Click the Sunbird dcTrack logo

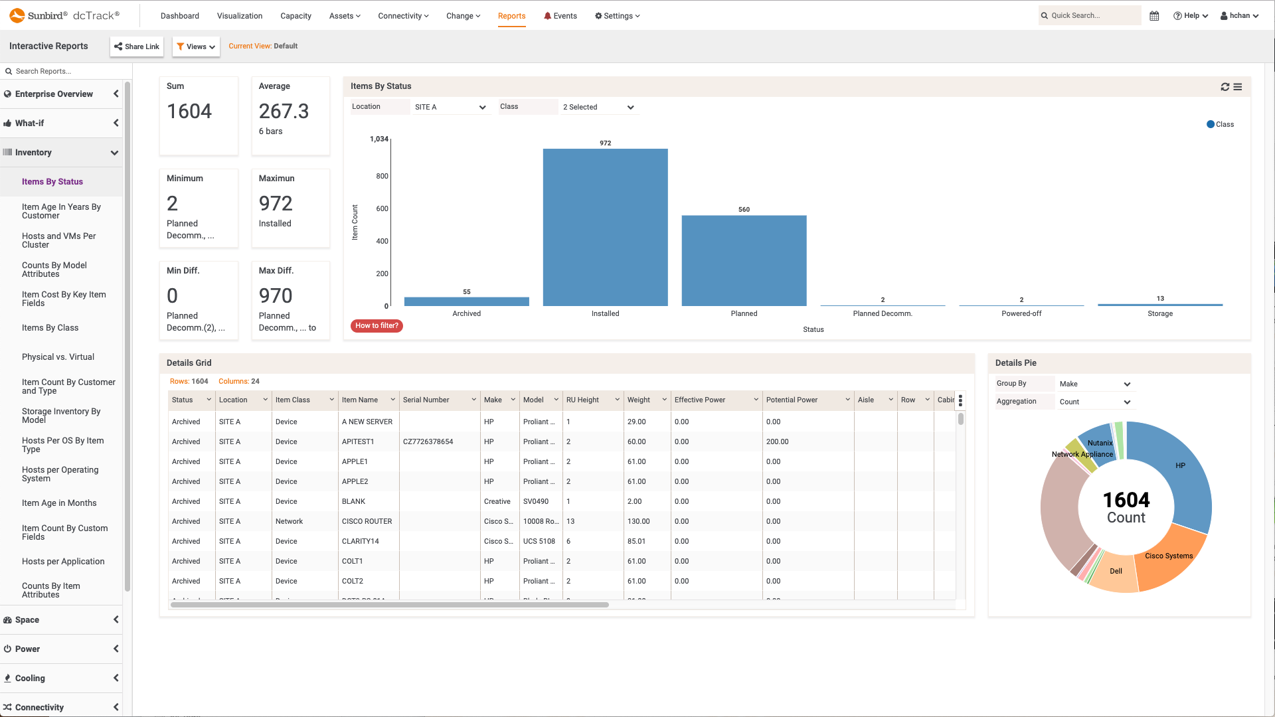click(x=63, y=15)
